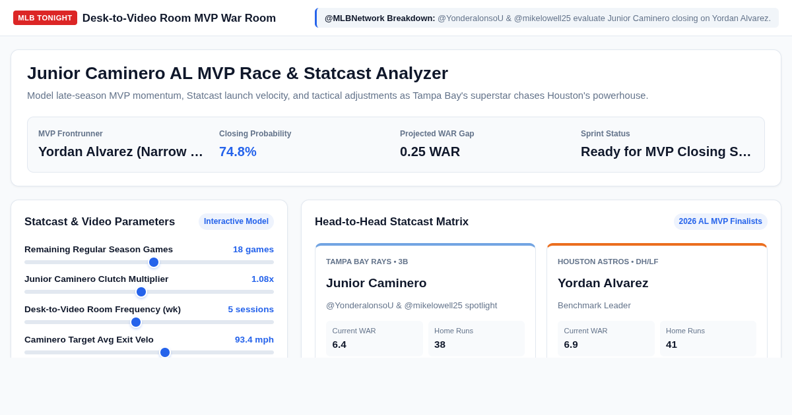Click the 18 games slider value
The image size is (792, 415).
[x=253, y=250]
